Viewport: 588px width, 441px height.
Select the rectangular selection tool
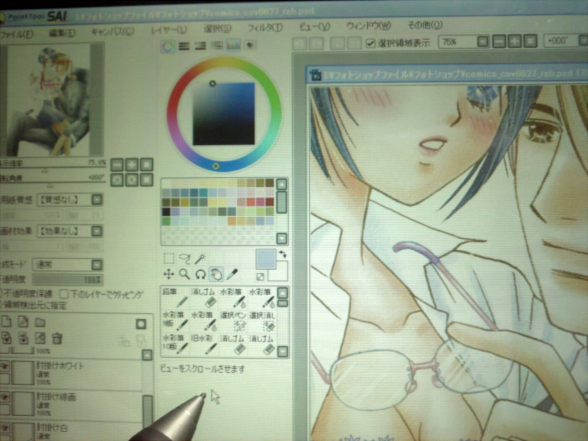[169, 259]
